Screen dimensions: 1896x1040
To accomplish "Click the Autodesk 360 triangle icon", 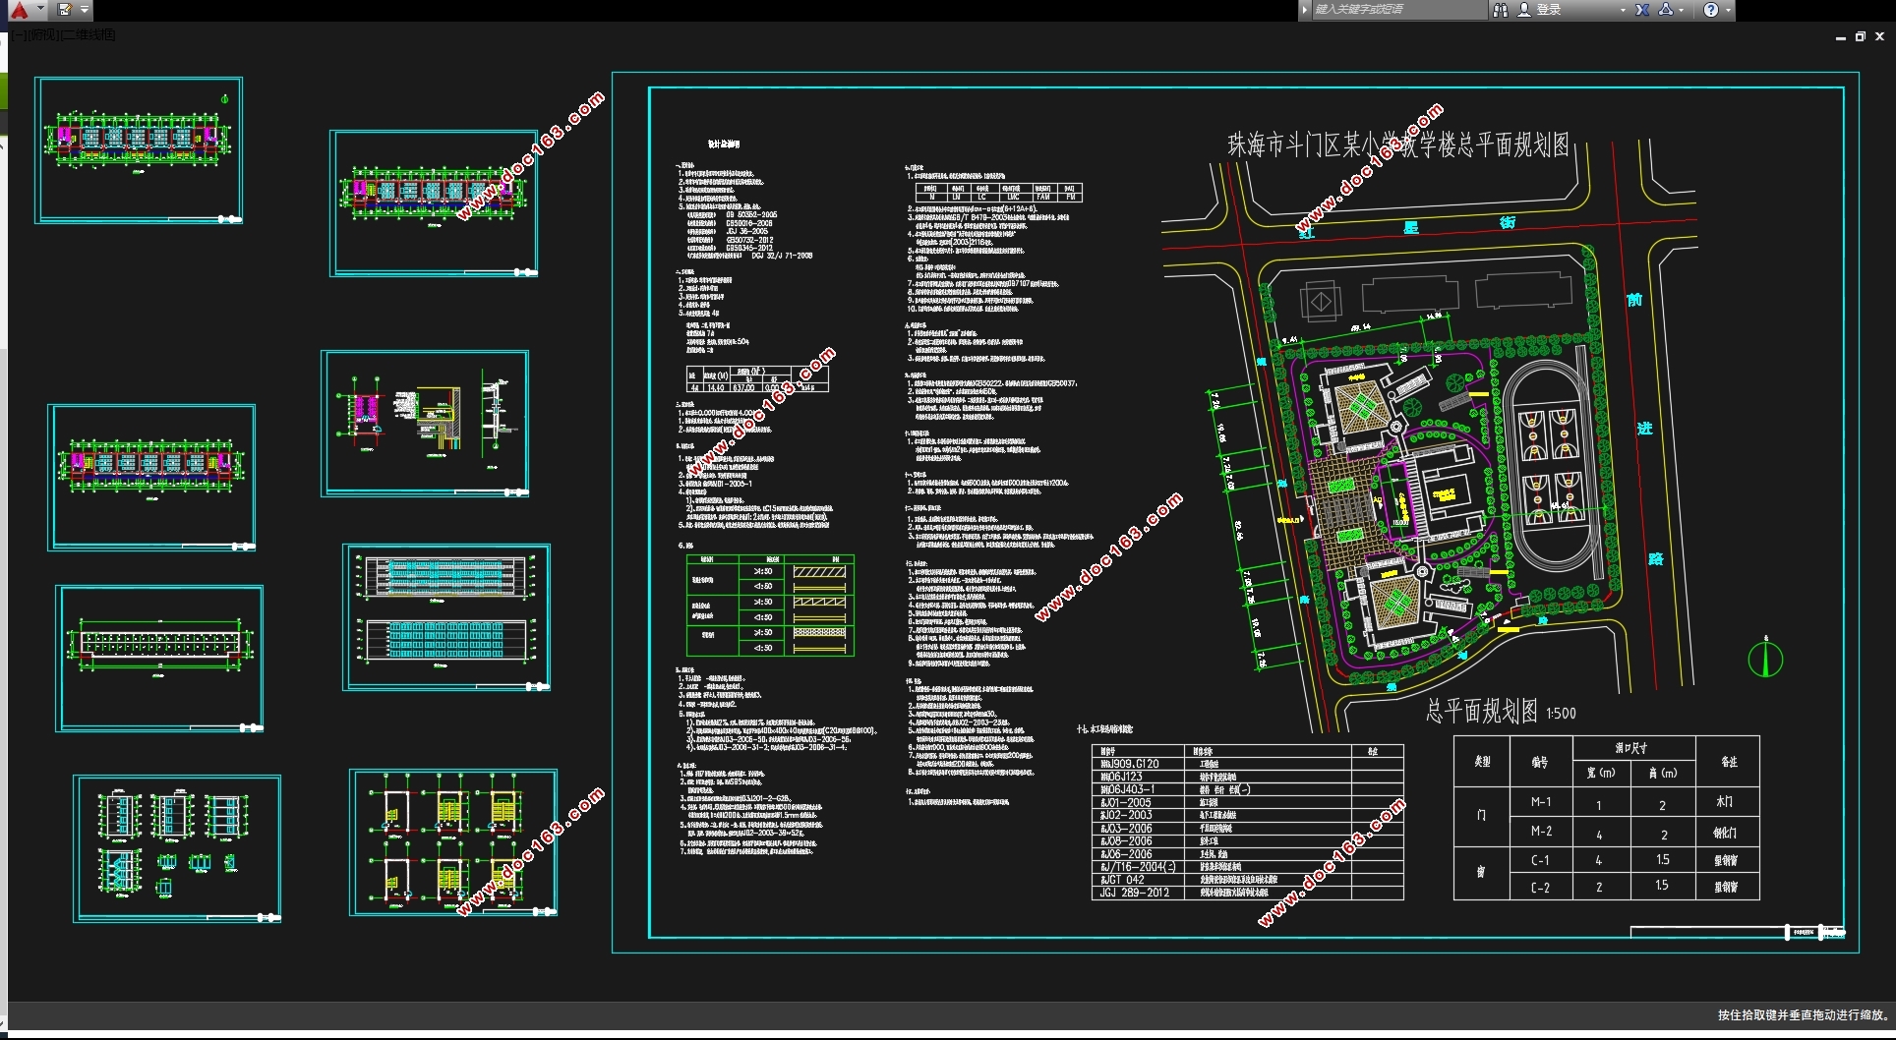I will (x=1666, y=10).
